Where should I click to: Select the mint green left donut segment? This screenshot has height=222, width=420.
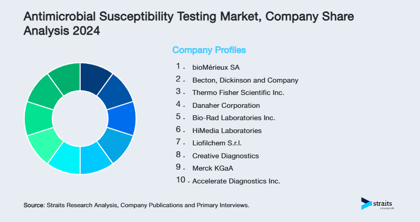(x=39, y=119)
